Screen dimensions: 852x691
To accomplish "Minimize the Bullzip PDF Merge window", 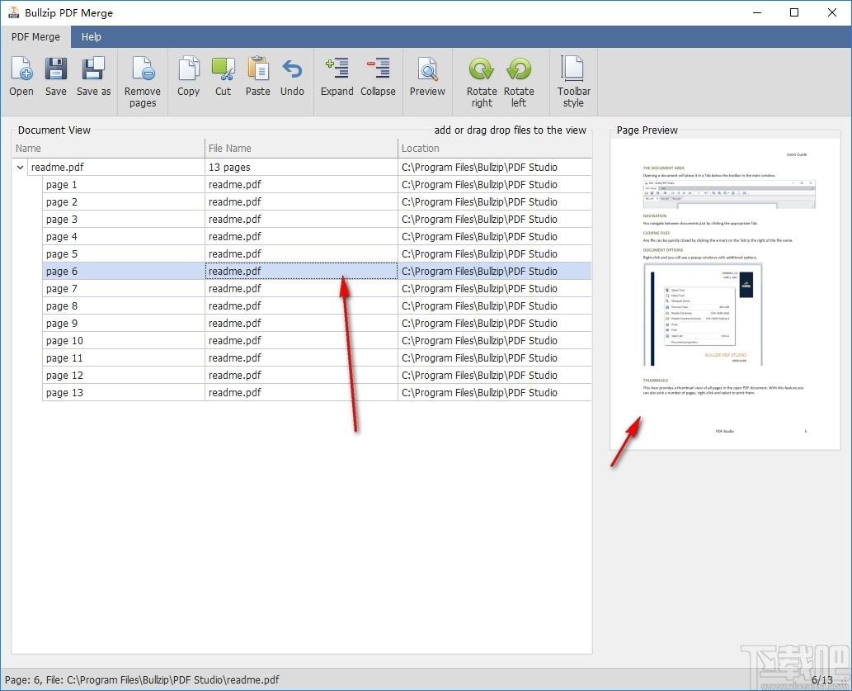I will click(x=757, y=12).
